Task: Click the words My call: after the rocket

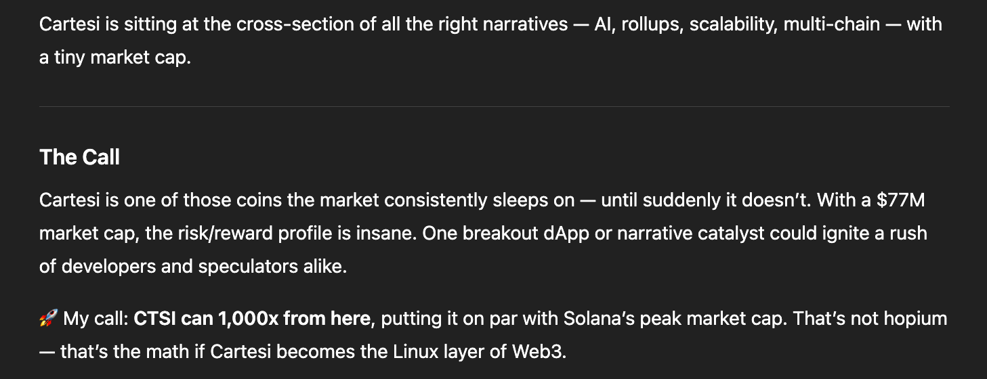Action: 96,318
